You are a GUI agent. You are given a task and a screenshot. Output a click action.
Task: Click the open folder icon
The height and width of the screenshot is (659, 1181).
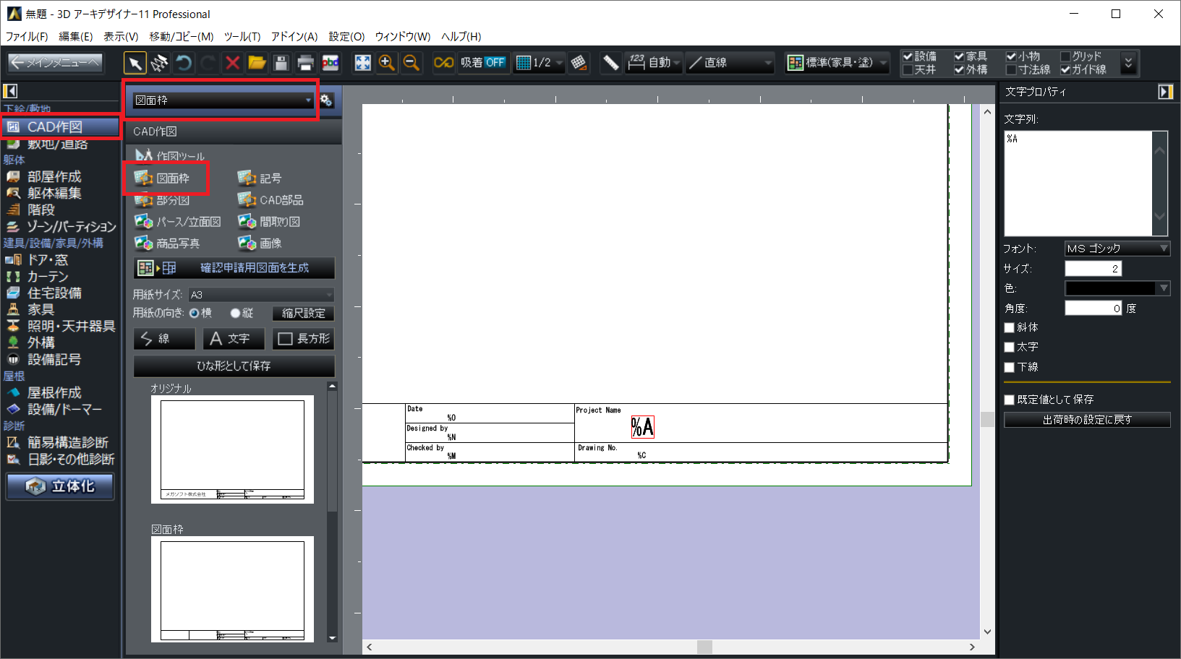coord(257,63)
